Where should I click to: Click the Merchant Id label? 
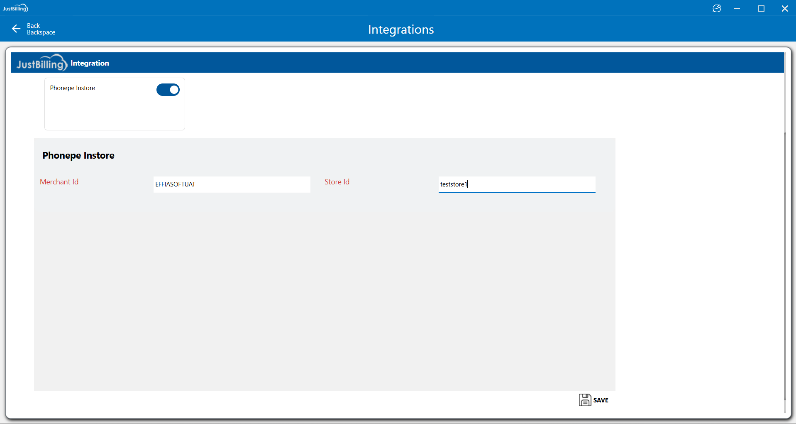(x=59, y=182)
